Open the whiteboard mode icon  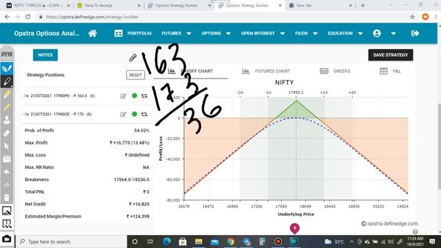tap(7, 211)
